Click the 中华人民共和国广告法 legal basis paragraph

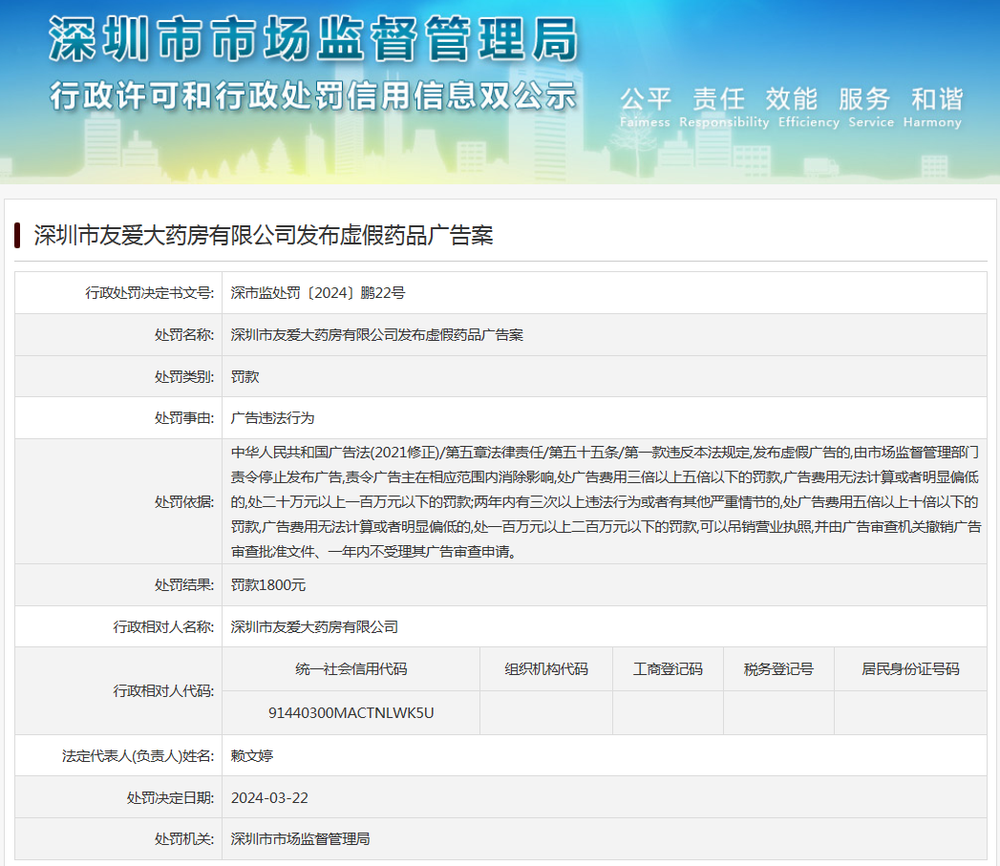pyautogui.click(x=606, y=502)
